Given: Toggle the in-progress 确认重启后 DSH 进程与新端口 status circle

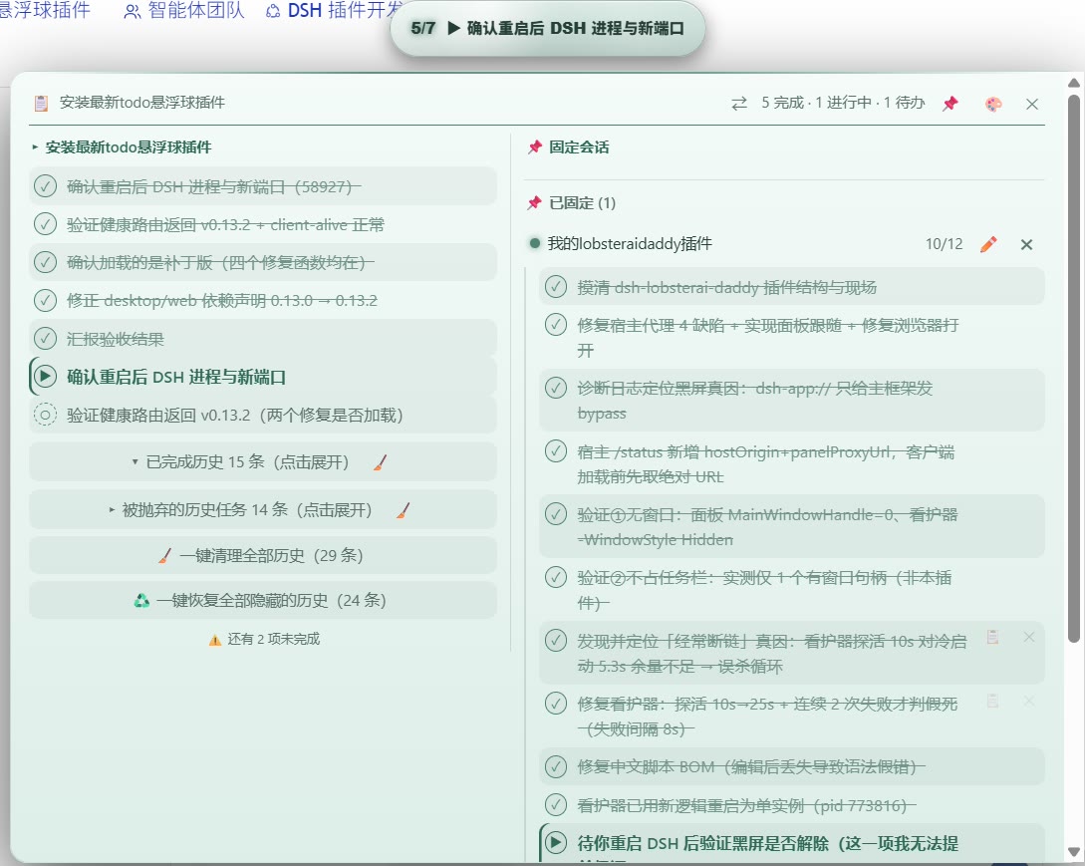Looking at the screenshot, I should coord(45,377).
